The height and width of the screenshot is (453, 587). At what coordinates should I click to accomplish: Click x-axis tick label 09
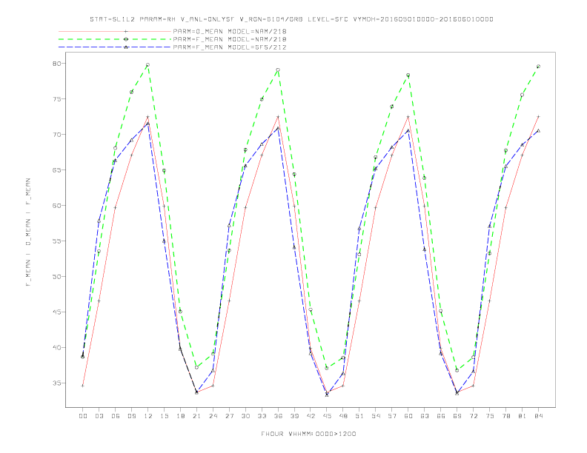pos(131,416)
